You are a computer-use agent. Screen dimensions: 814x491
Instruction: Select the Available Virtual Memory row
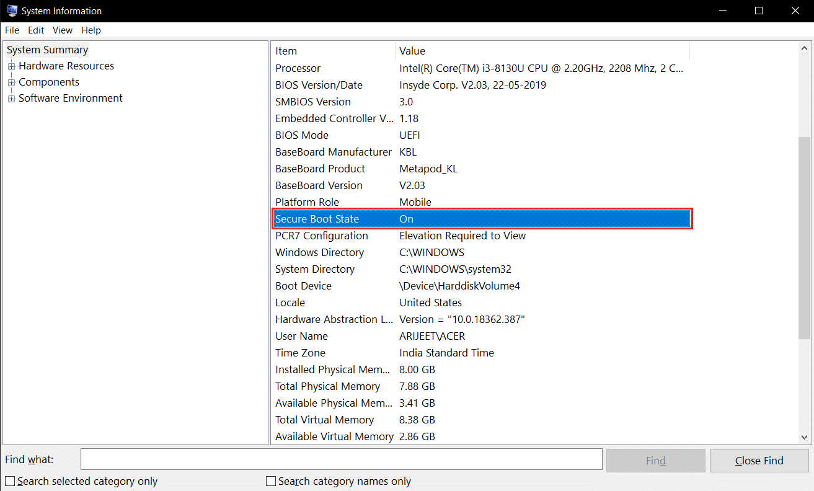click(481, 436)
